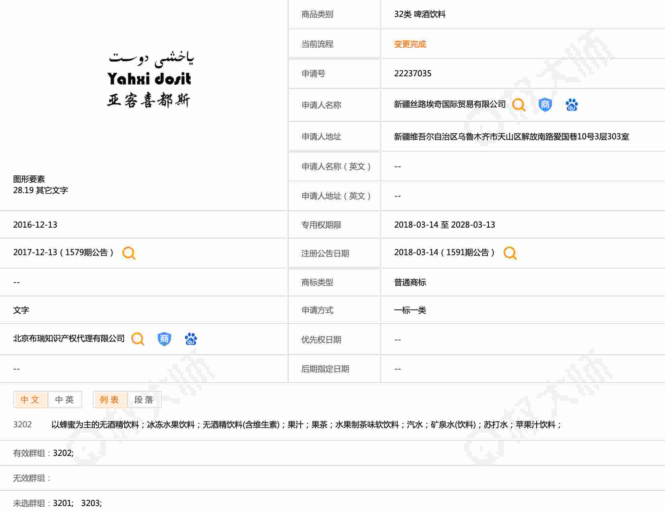
Task: Click search icon next to applicant name
Action: [x=518, y=105]
